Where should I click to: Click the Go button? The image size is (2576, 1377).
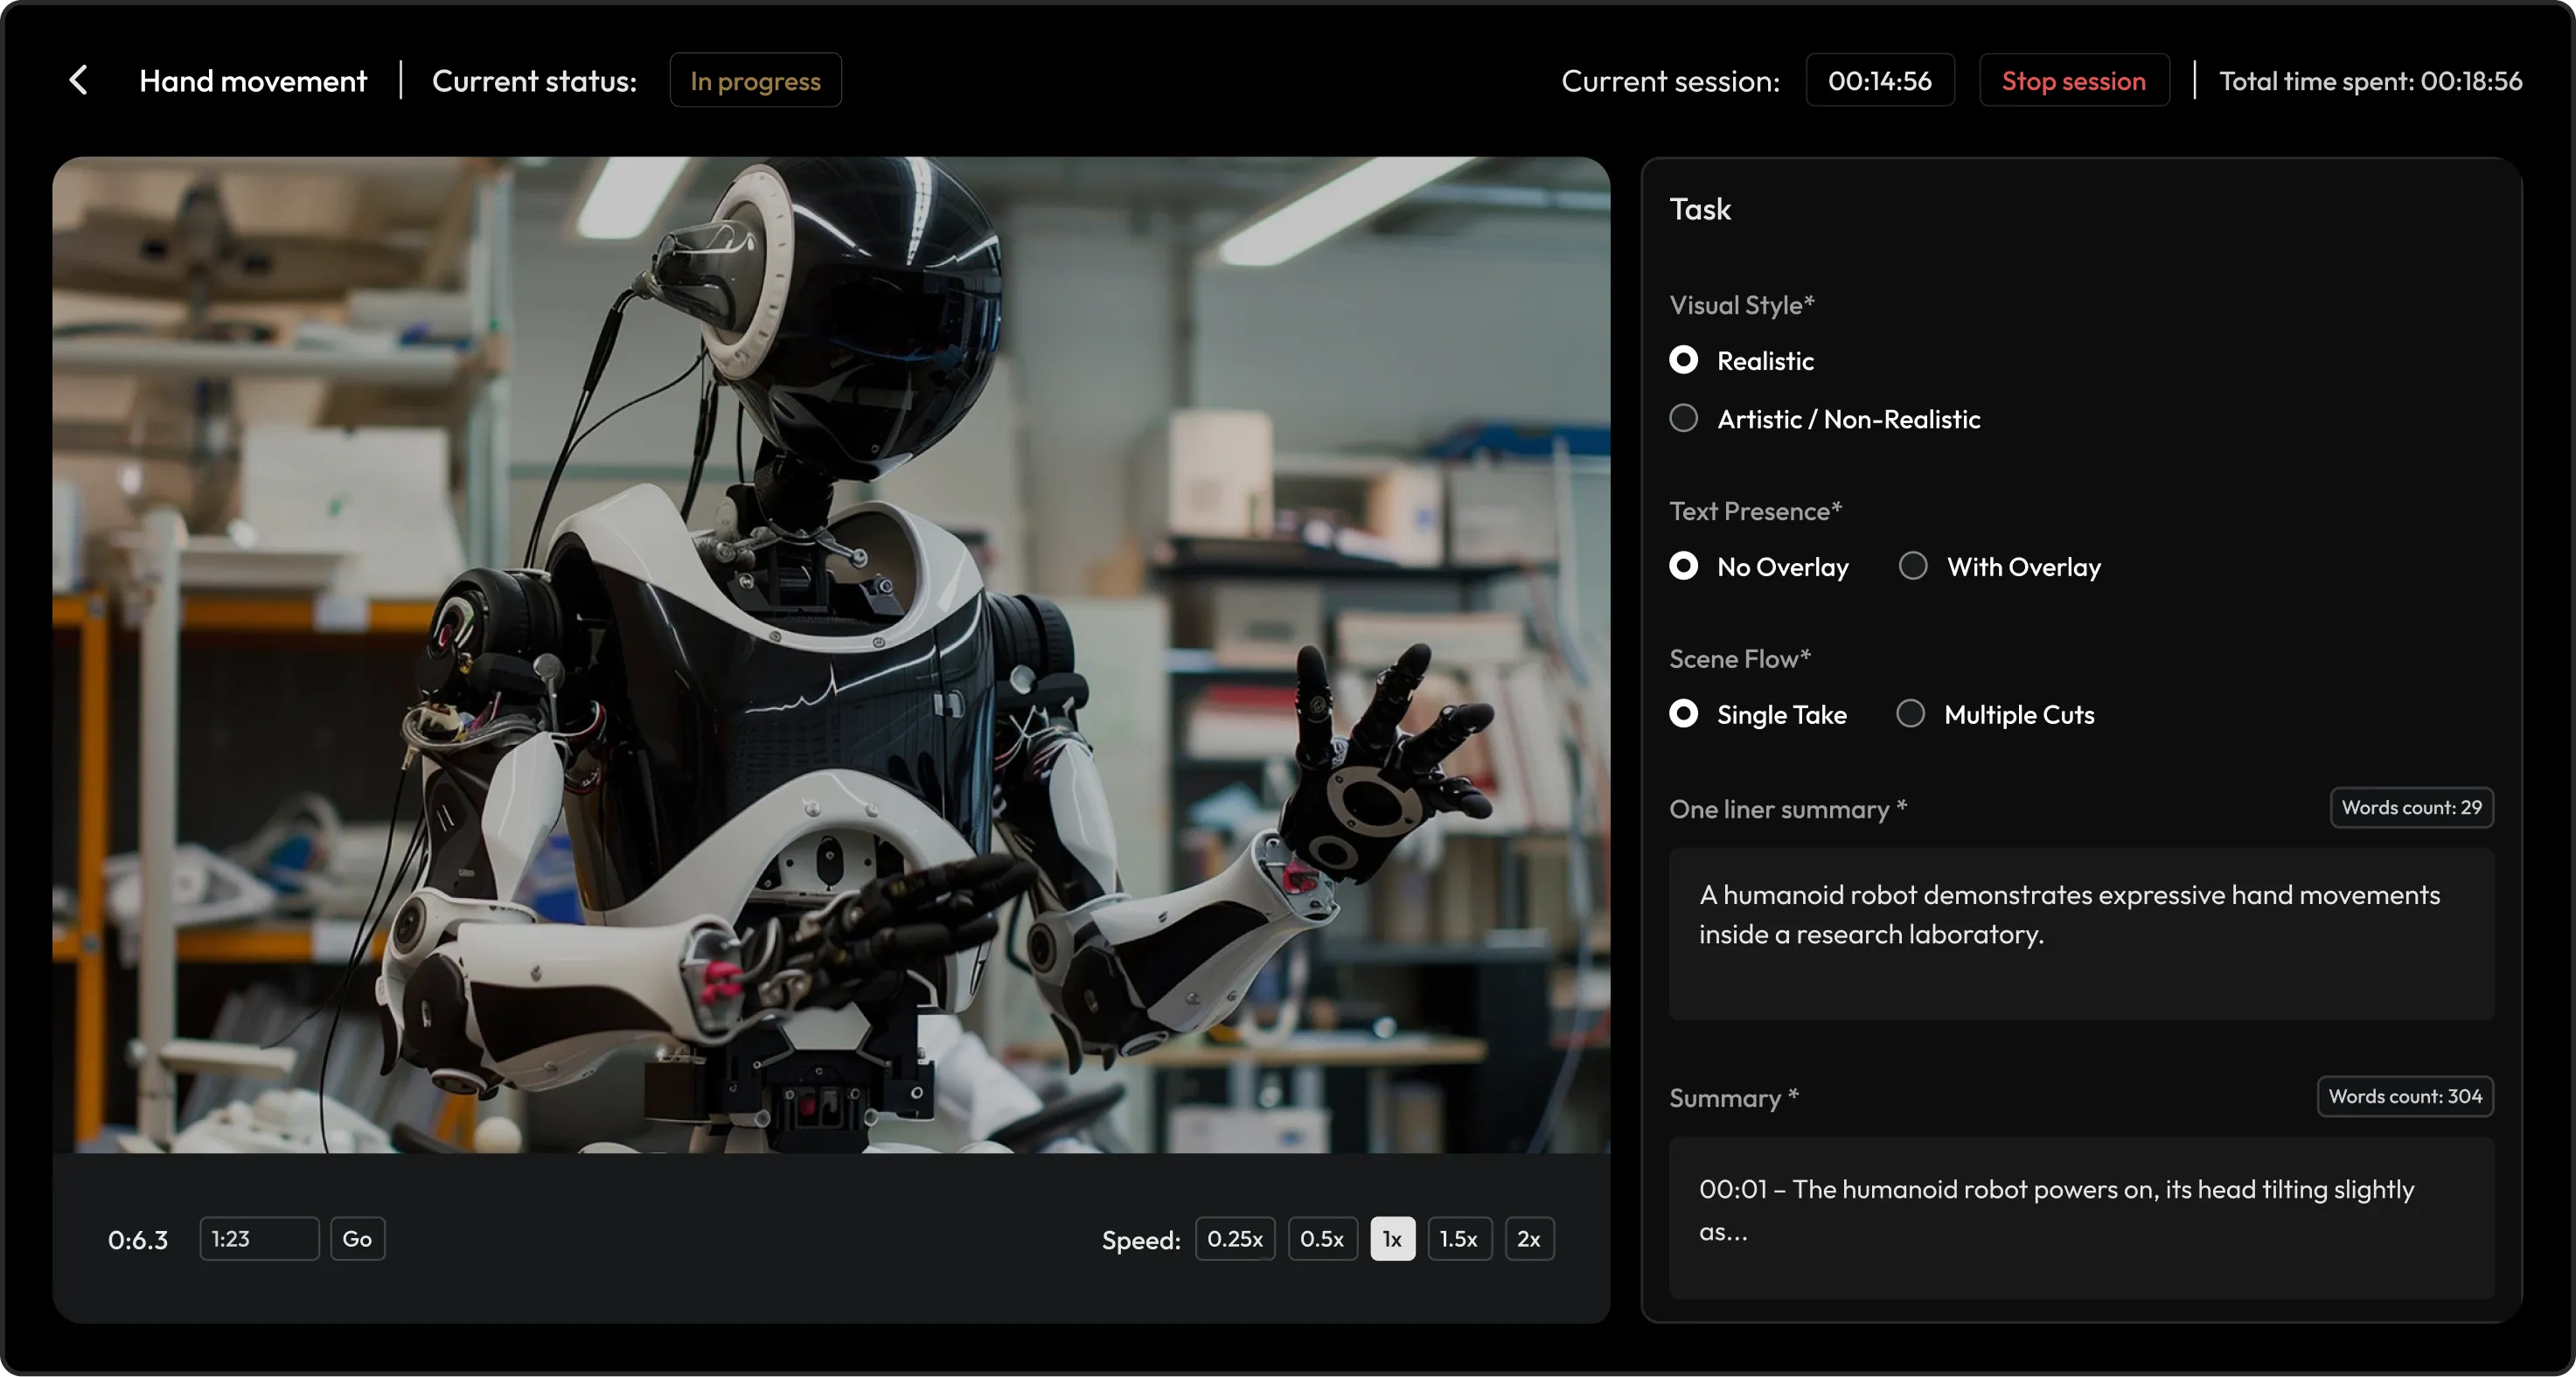pyautogui.click(x=357, y=1239)
